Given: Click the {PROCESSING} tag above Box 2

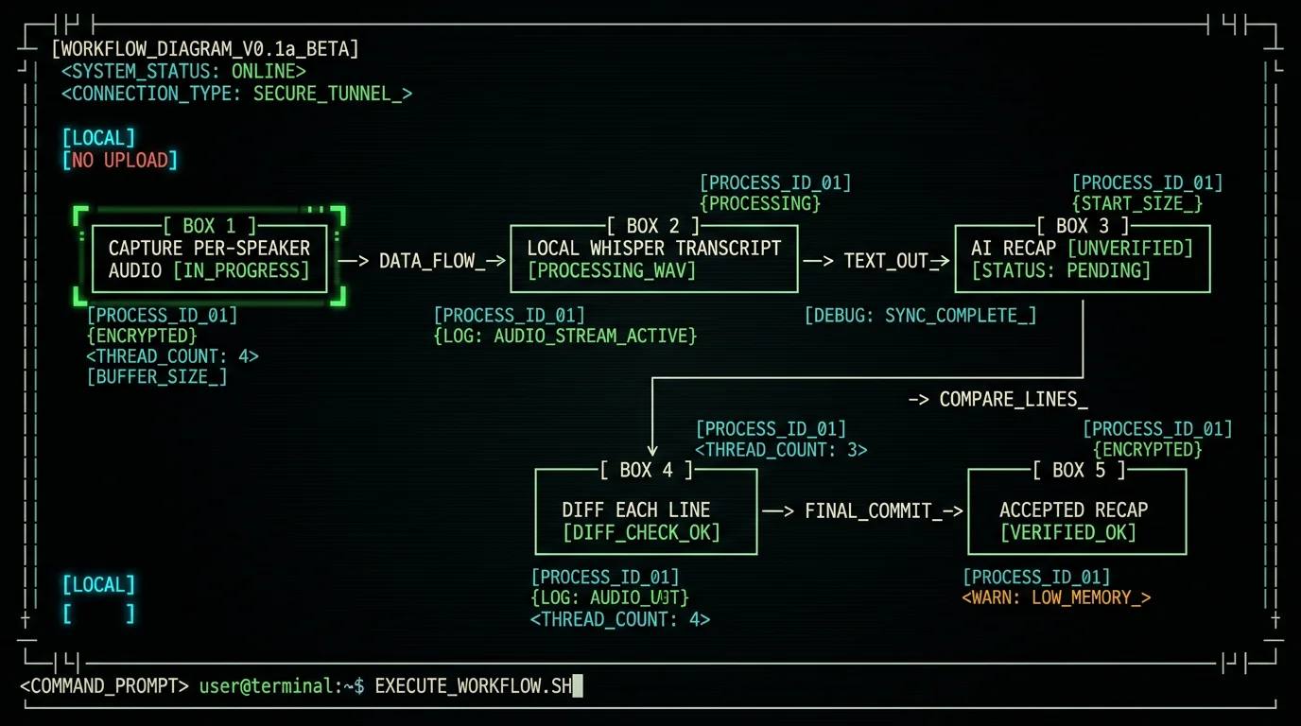Looking at the screenshot, I should tap(760, 203).
